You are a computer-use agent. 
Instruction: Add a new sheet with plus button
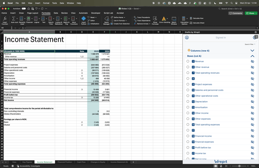(133, 162)
